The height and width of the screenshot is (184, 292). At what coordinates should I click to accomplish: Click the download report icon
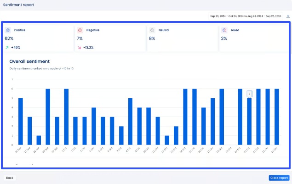[288, 16]
